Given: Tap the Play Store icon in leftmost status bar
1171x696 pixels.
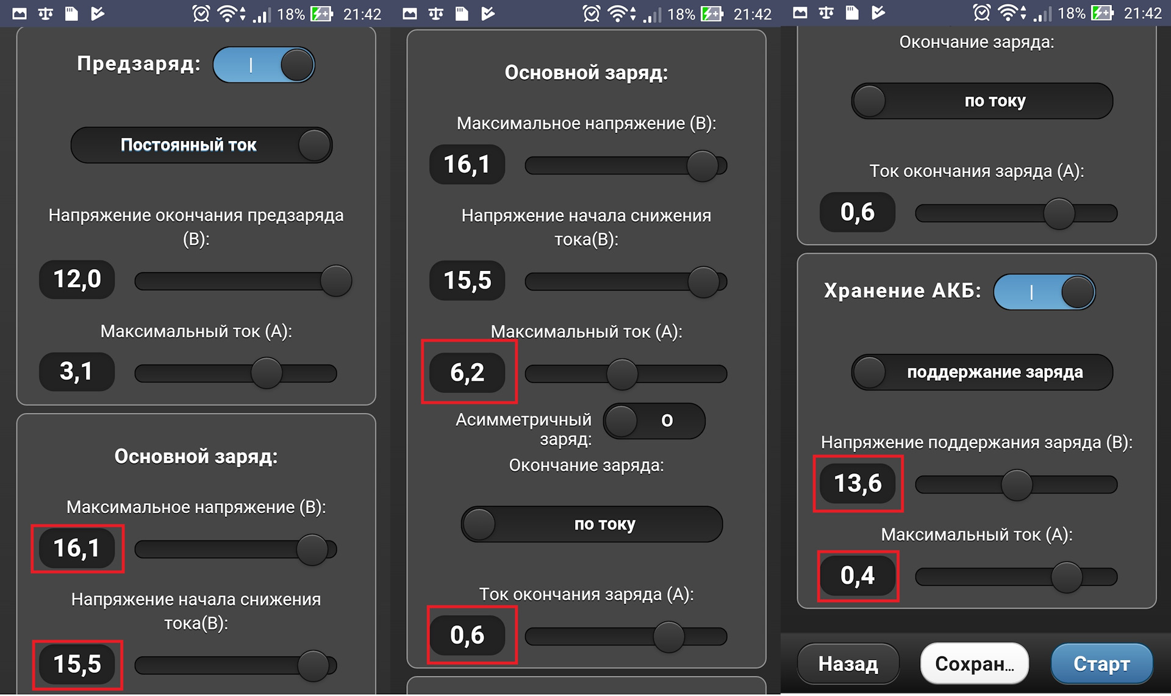Looking at the screenshot, I should [x=98, y=13].
